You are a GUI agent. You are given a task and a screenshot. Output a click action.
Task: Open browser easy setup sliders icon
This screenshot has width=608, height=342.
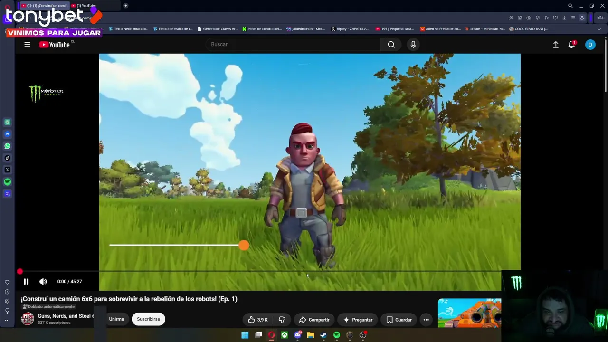pos(573,18)
